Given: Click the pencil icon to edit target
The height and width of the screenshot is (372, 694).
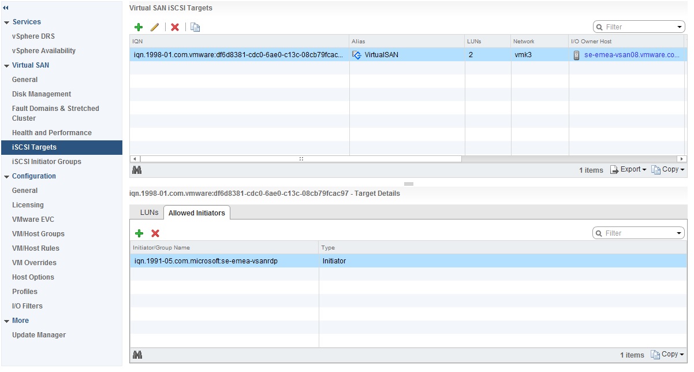Looking at the screenshot, I should click(x=154, y=27).
